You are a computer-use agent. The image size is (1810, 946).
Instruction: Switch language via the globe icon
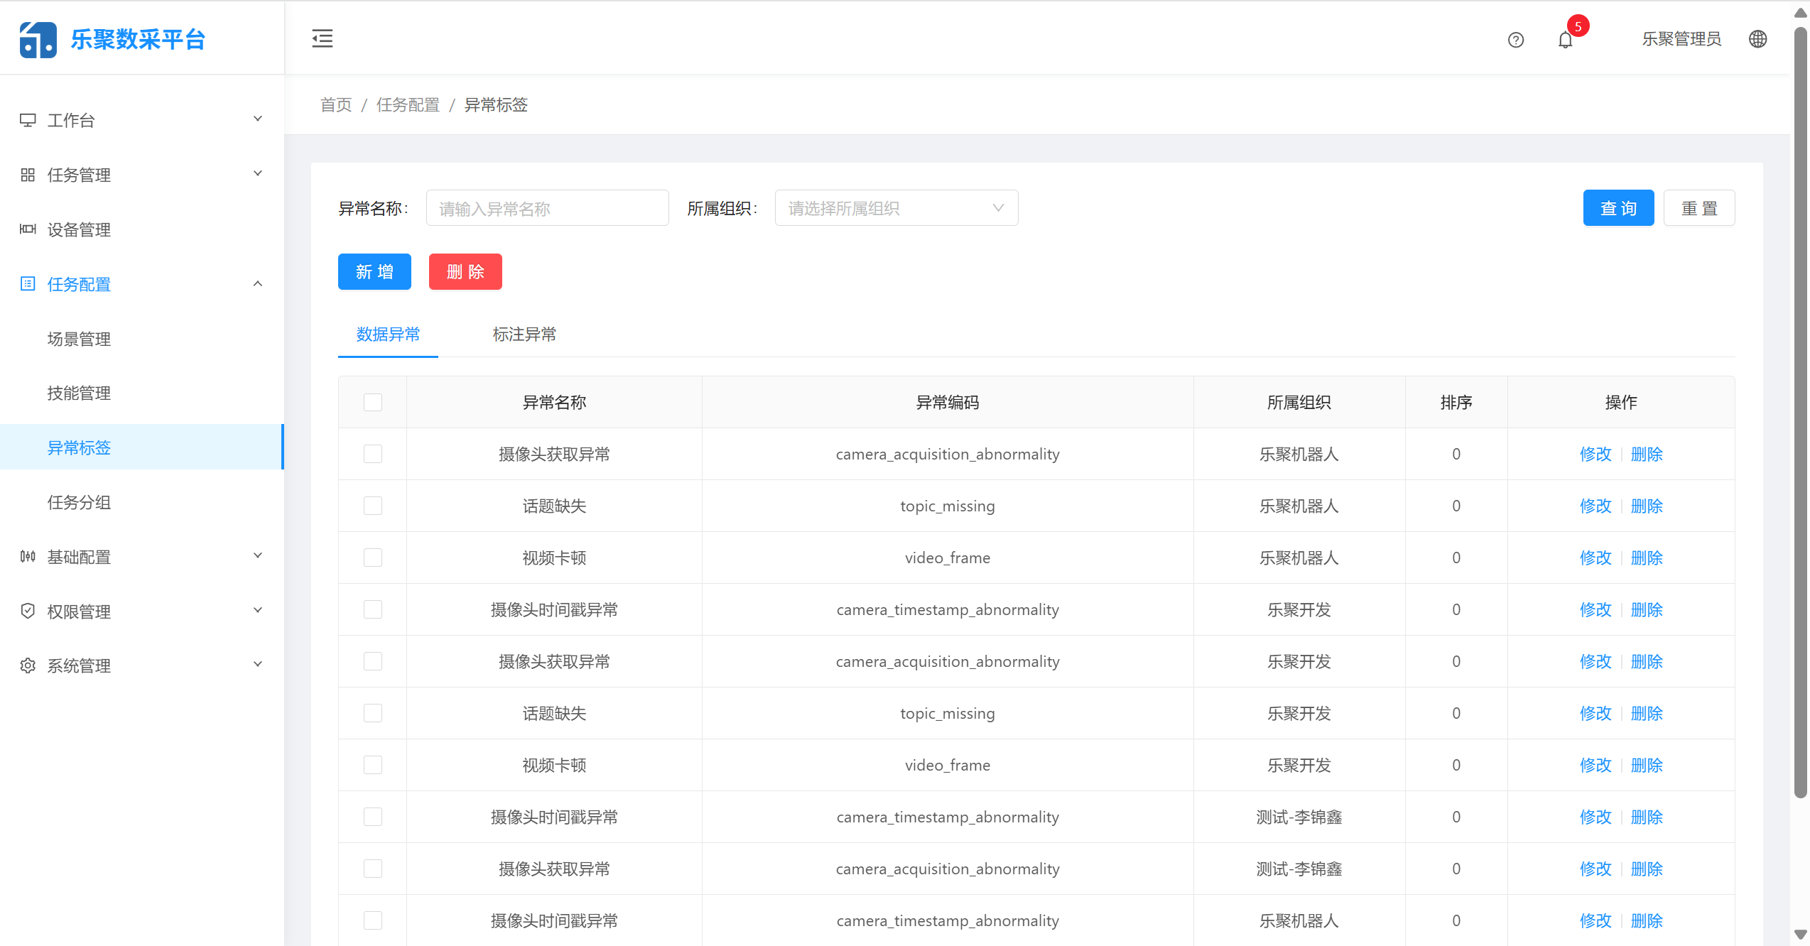point(1758,39)
